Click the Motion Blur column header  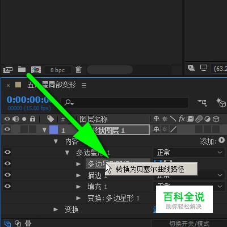tap(199, 119)
